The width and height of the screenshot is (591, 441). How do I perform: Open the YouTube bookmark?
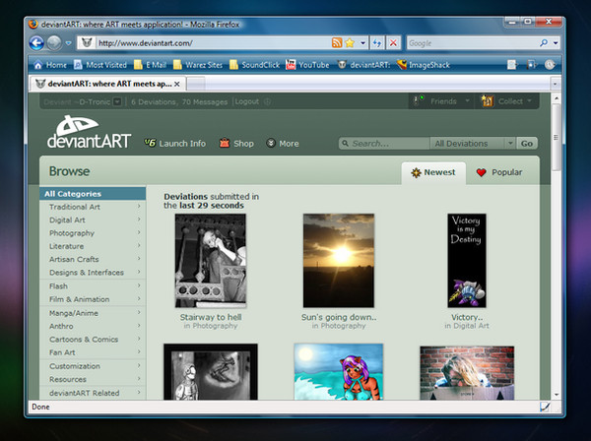coord(307,65)
